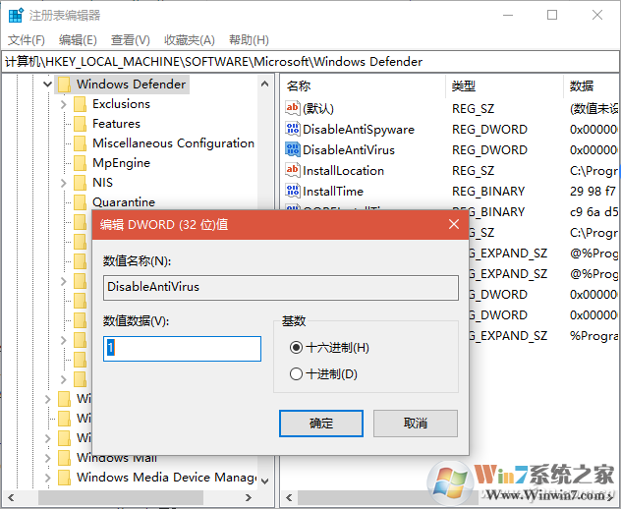Click the MpEngine folder icon

pos(80,163)
